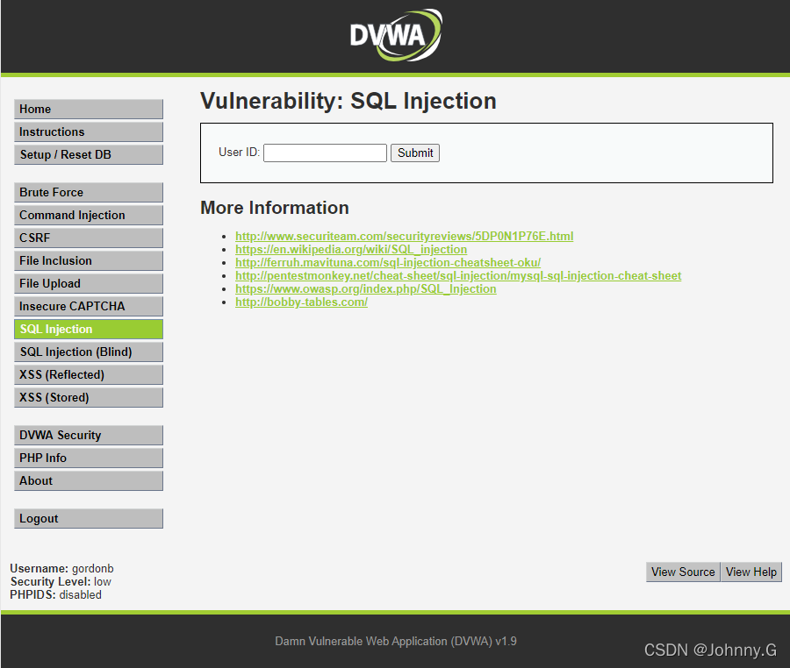Click the DVWA logo in header
The height and width of the screenshot is (668, 790).
pos(396,35)
